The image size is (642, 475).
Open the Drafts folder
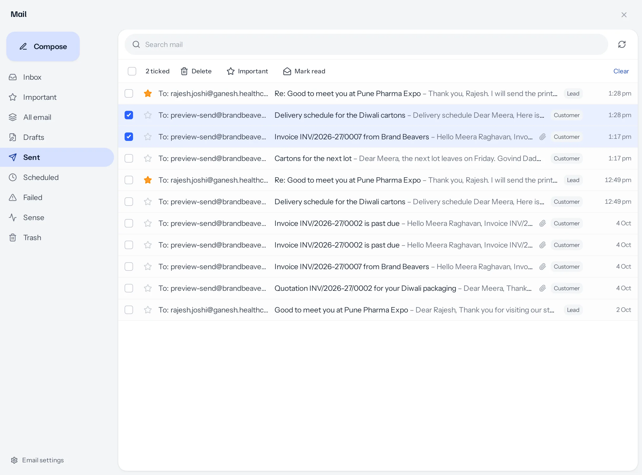[57, 137]
